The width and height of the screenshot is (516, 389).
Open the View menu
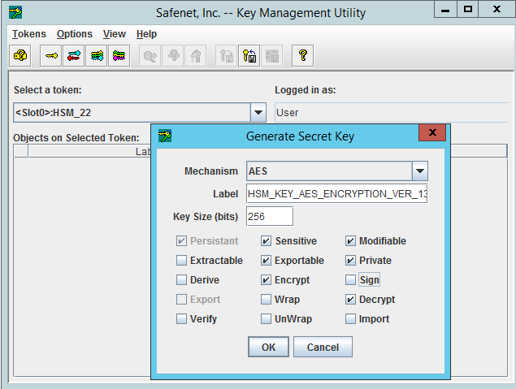(114, 34)
